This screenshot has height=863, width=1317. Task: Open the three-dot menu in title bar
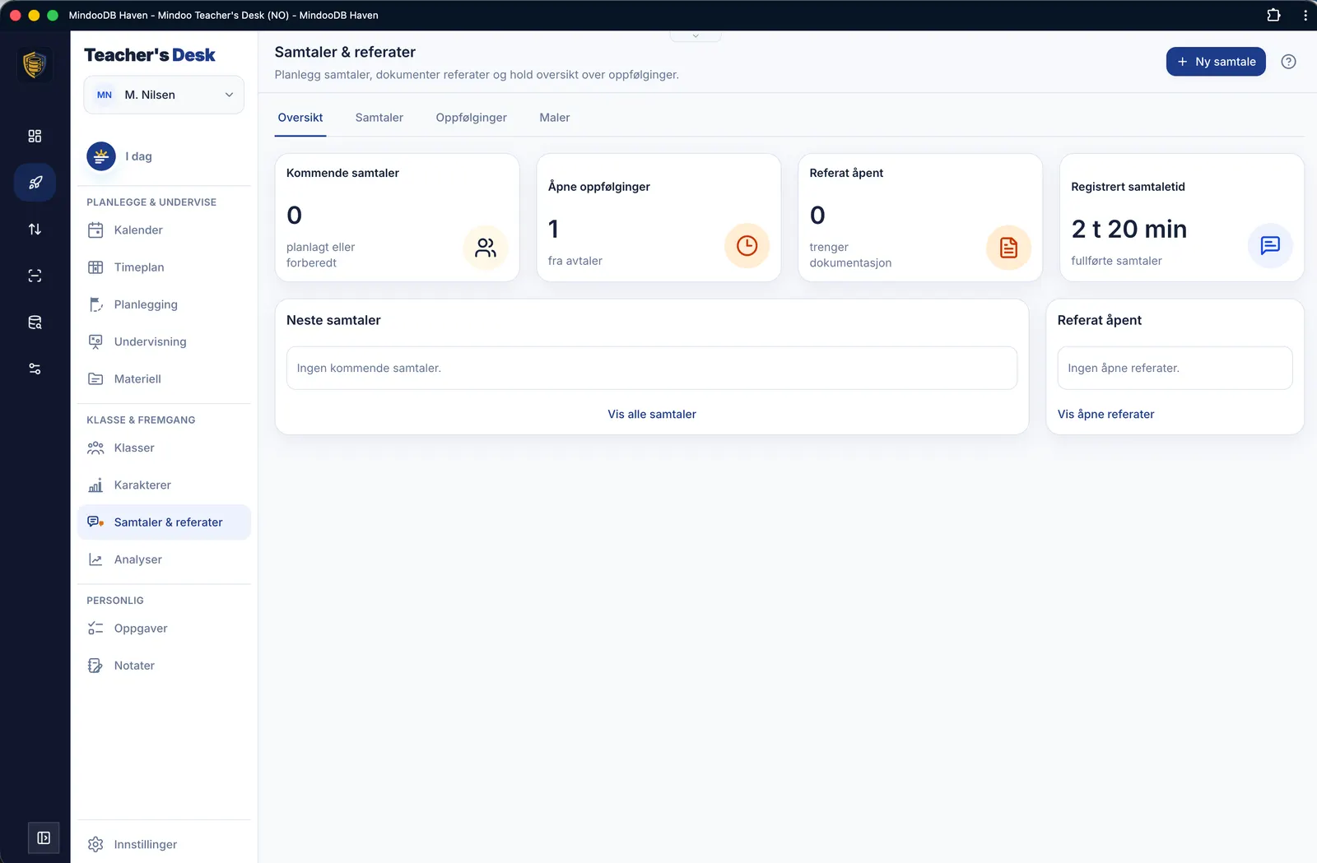coord(1305,15)
